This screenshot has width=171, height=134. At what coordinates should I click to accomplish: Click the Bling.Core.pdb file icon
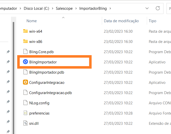click(x=25, y=51)
